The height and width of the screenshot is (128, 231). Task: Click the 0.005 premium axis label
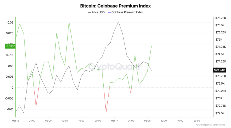(x=10, y=77)
